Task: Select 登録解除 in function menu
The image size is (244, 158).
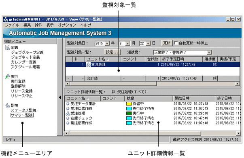Action: tap(18, 86)
